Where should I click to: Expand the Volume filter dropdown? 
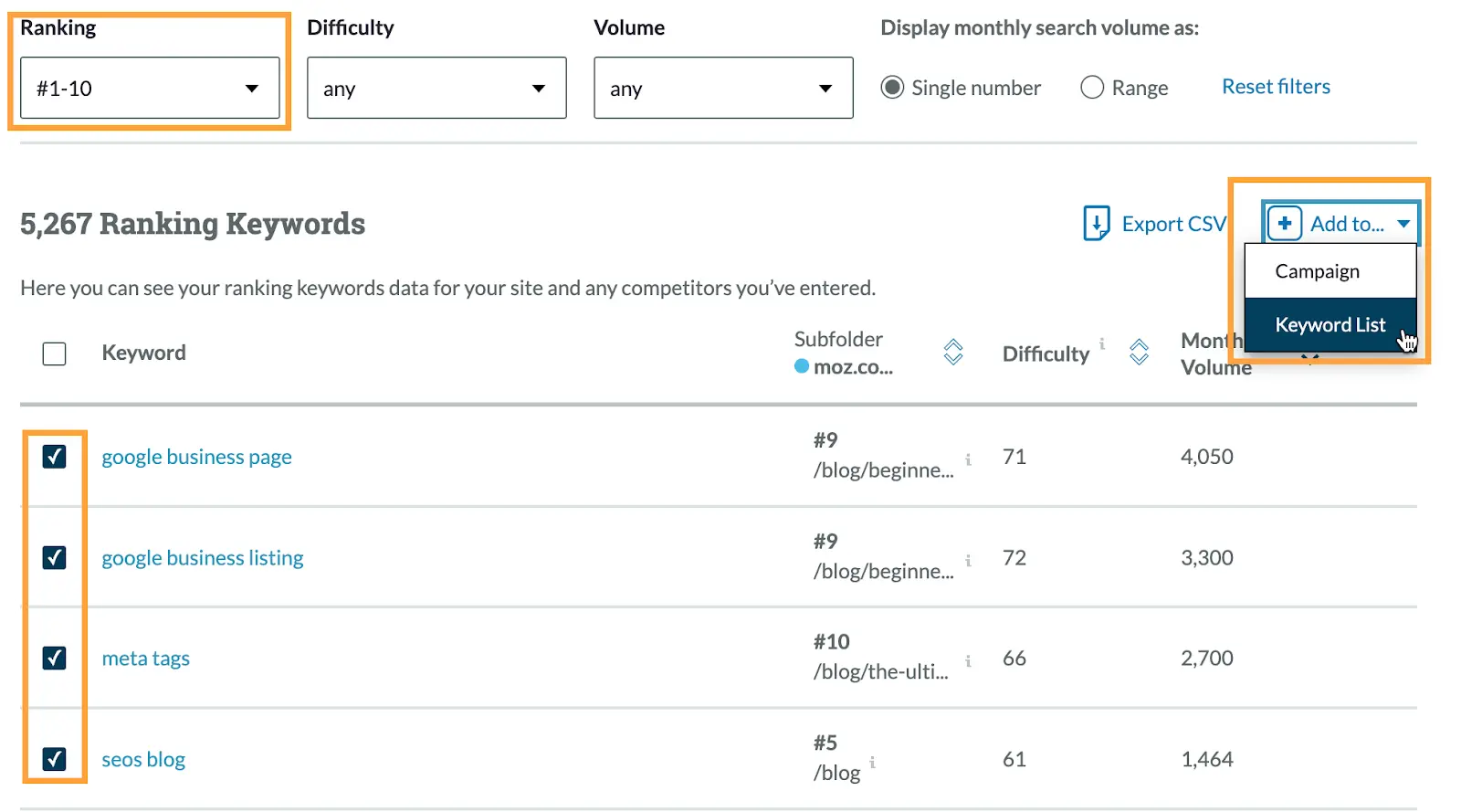pyautogui.click(x=723, y=89)
